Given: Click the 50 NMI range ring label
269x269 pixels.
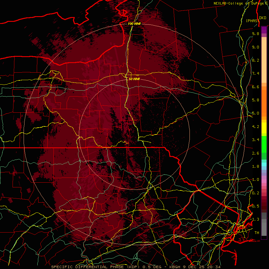Looking at the screenshot, I should (134, 79).
